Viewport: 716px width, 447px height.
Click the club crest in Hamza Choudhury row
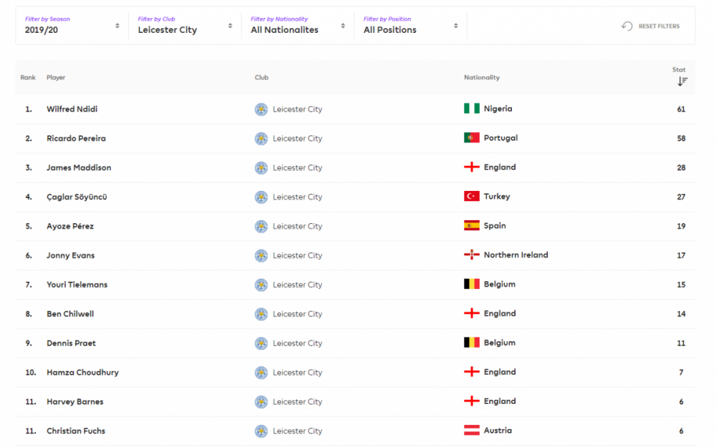261,373
